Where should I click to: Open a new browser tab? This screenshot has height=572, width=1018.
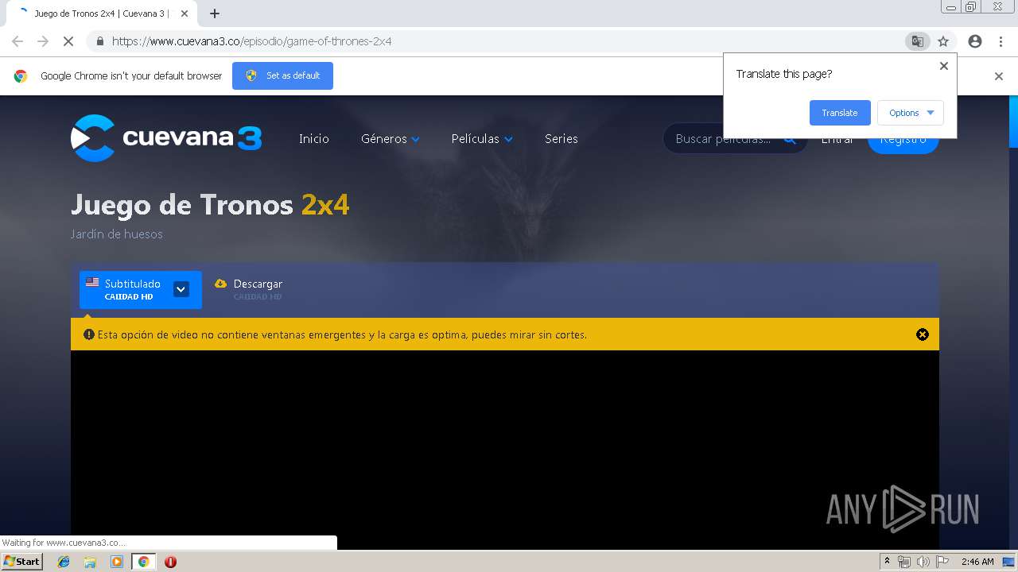215,14
